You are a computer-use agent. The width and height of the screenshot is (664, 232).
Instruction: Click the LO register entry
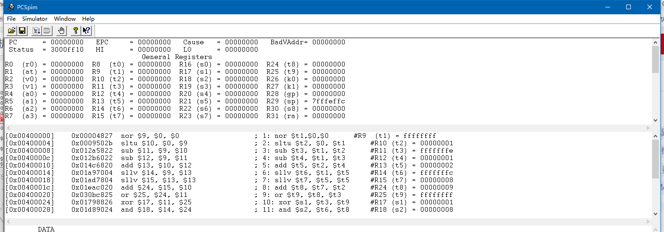click(221, 49)
